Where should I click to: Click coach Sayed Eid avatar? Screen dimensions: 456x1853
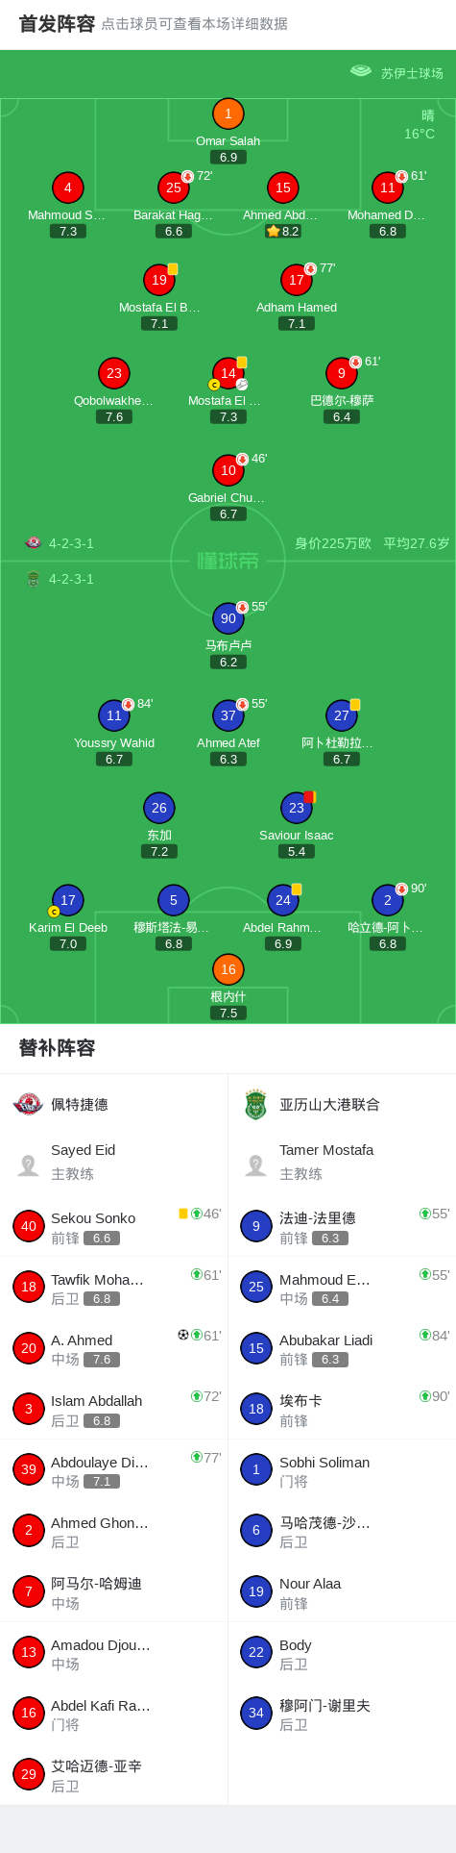[x=28, y=1164]
